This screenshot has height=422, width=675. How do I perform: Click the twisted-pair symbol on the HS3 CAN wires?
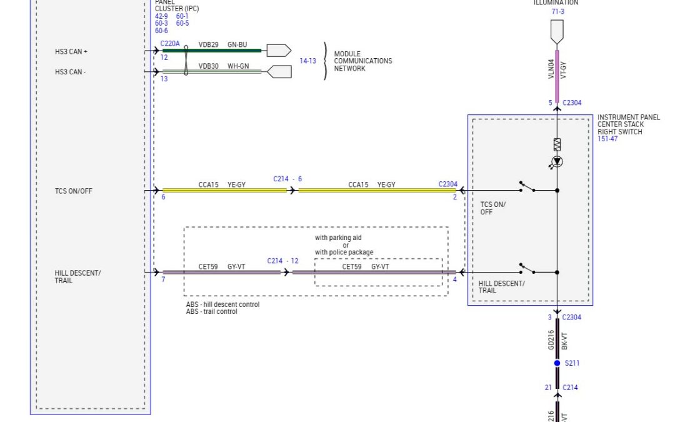pos(186,61)
